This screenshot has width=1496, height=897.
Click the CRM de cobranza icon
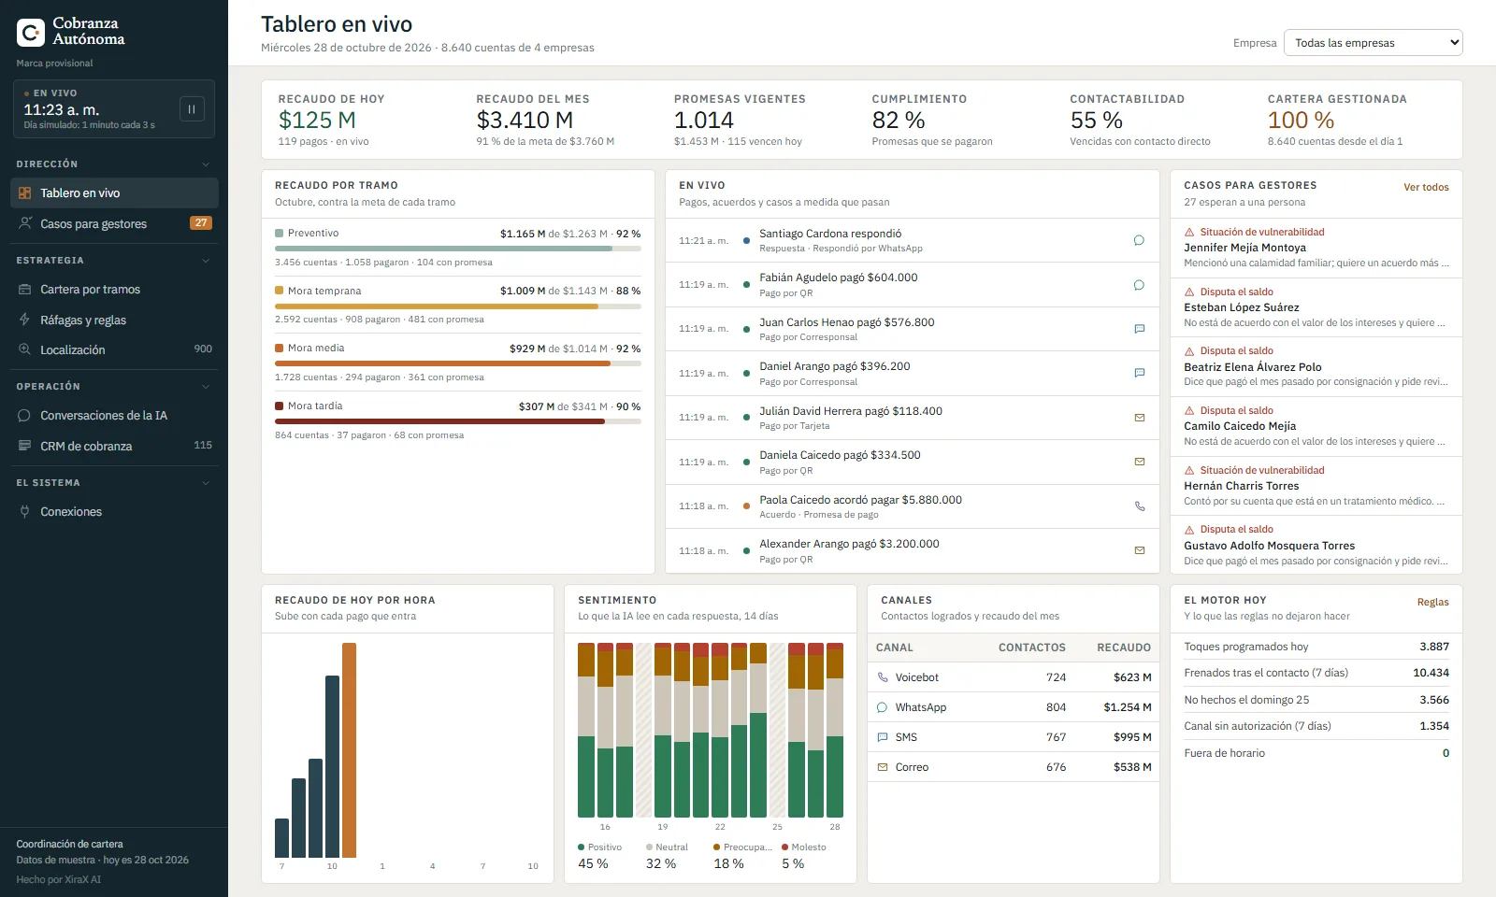pos(25,446)
